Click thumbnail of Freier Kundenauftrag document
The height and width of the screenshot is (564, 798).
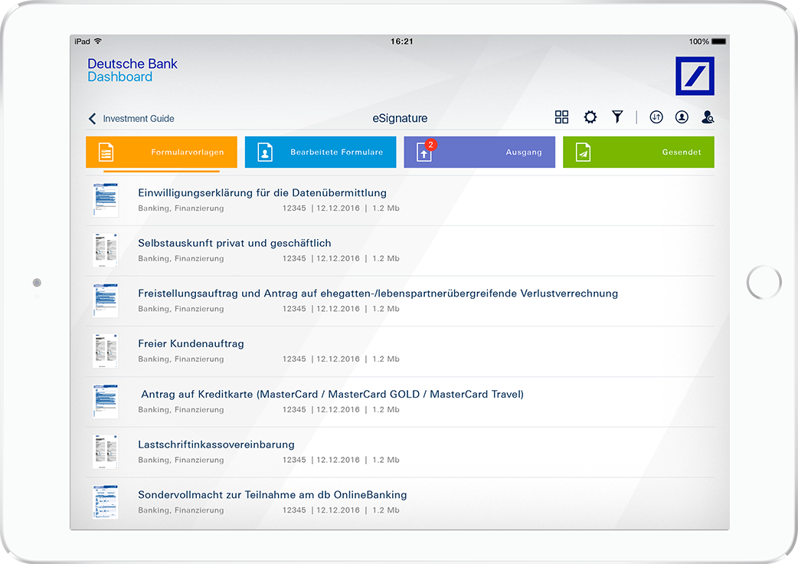point(106,351)
